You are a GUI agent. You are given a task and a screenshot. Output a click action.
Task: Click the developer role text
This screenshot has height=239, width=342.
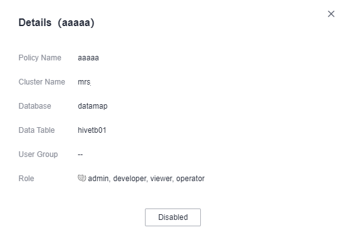tap(130, 179)
